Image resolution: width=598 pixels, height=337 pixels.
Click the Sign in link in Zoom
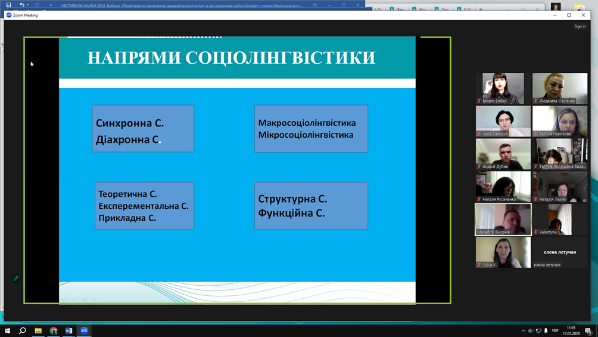[x=580, y=26]
